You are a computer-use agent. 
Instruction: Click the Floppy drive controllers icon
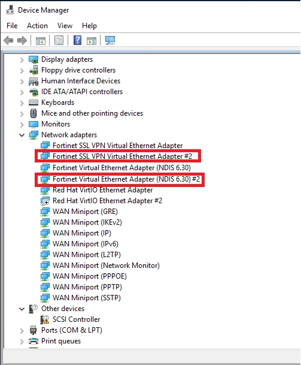pos(34,70)
